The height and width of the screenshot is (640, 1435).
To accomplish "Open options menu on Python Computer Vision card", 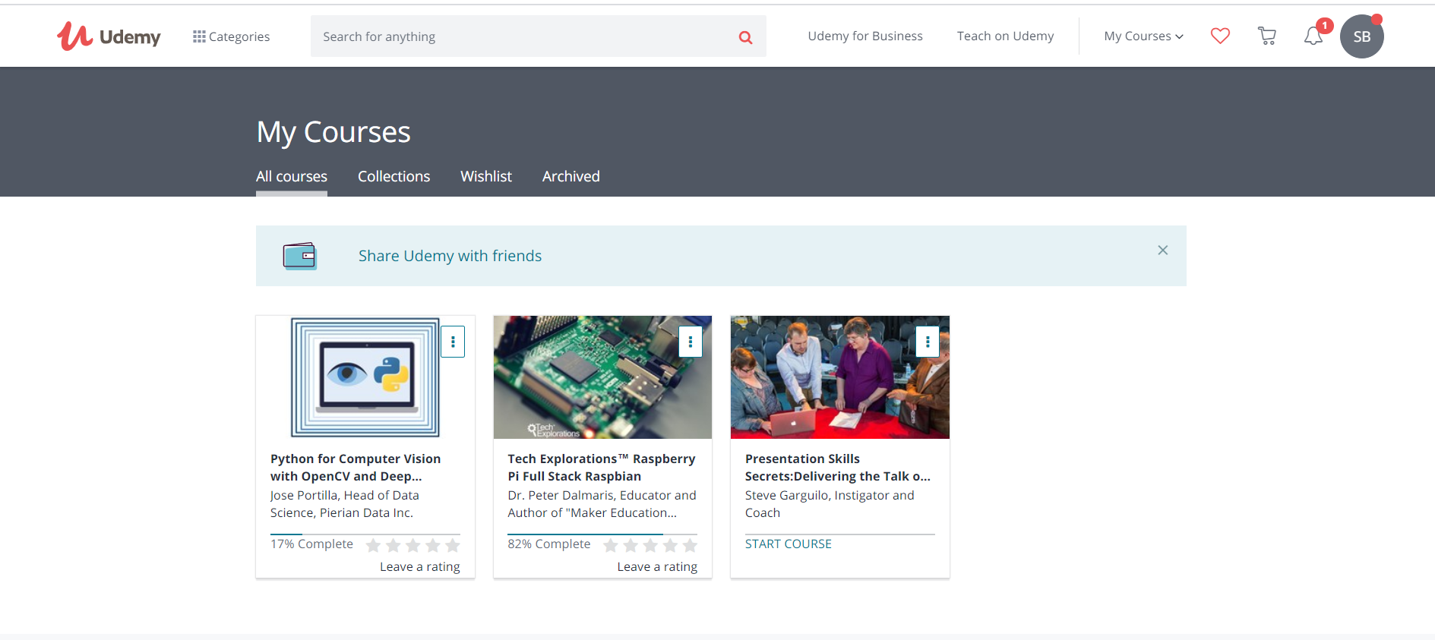I will click(x=453, y=342).
